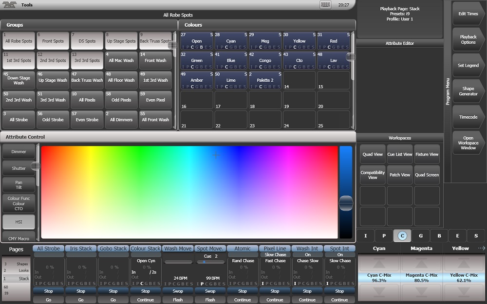Select the Effects (E) attribute bank

457,236
